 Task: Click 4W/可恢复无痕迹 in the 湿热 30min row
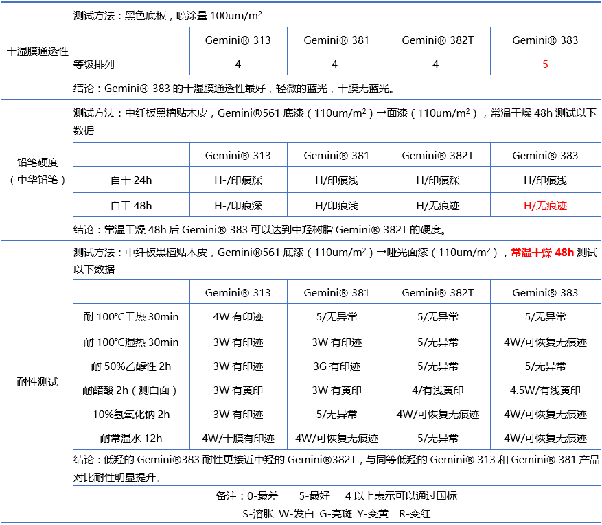[545, 342]
